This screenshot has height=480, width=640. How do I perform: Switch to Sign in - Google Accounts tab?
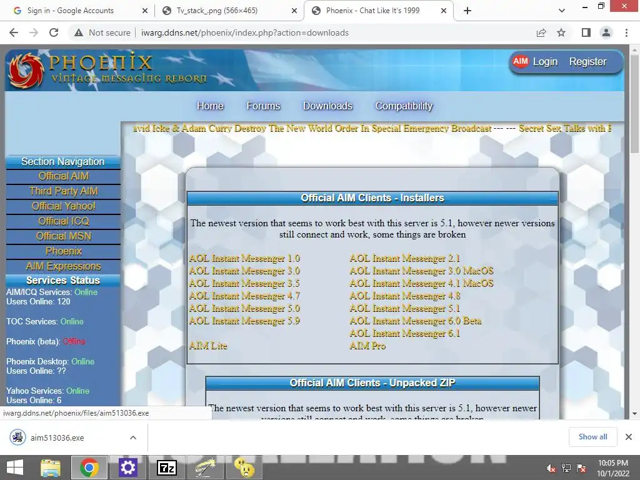tap(77, 11)
